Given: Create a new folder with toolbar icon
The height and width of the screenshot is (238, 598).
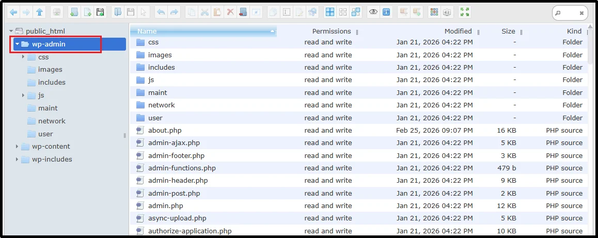Looking at the screenshot, I should (x=74, y=12).
